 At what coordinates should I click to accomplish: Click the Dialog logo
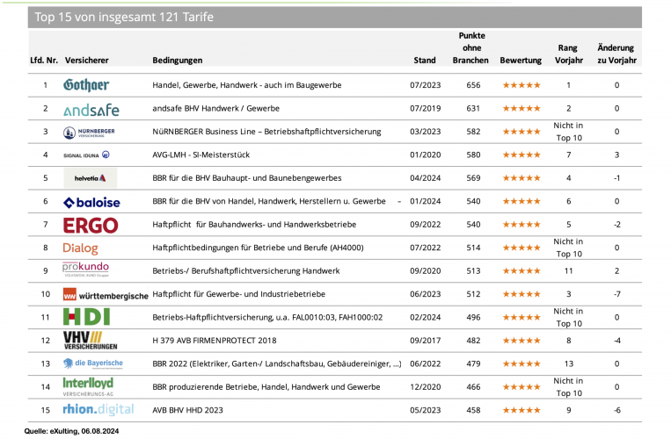tap(80, 248)
